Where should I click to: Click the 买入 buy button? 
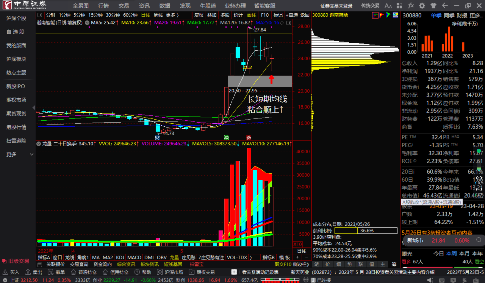click(11, 272)
